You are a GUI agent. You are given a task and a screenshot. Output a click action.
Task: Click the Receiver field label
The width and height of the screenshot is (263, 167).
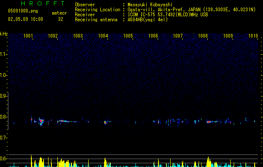pos(85,15)
